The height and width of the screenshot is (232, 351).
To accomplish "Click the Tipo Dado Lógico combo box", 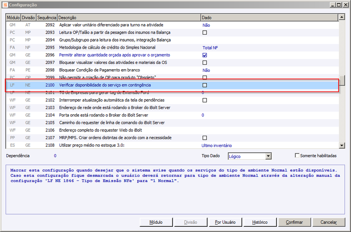I will (250, 156).
